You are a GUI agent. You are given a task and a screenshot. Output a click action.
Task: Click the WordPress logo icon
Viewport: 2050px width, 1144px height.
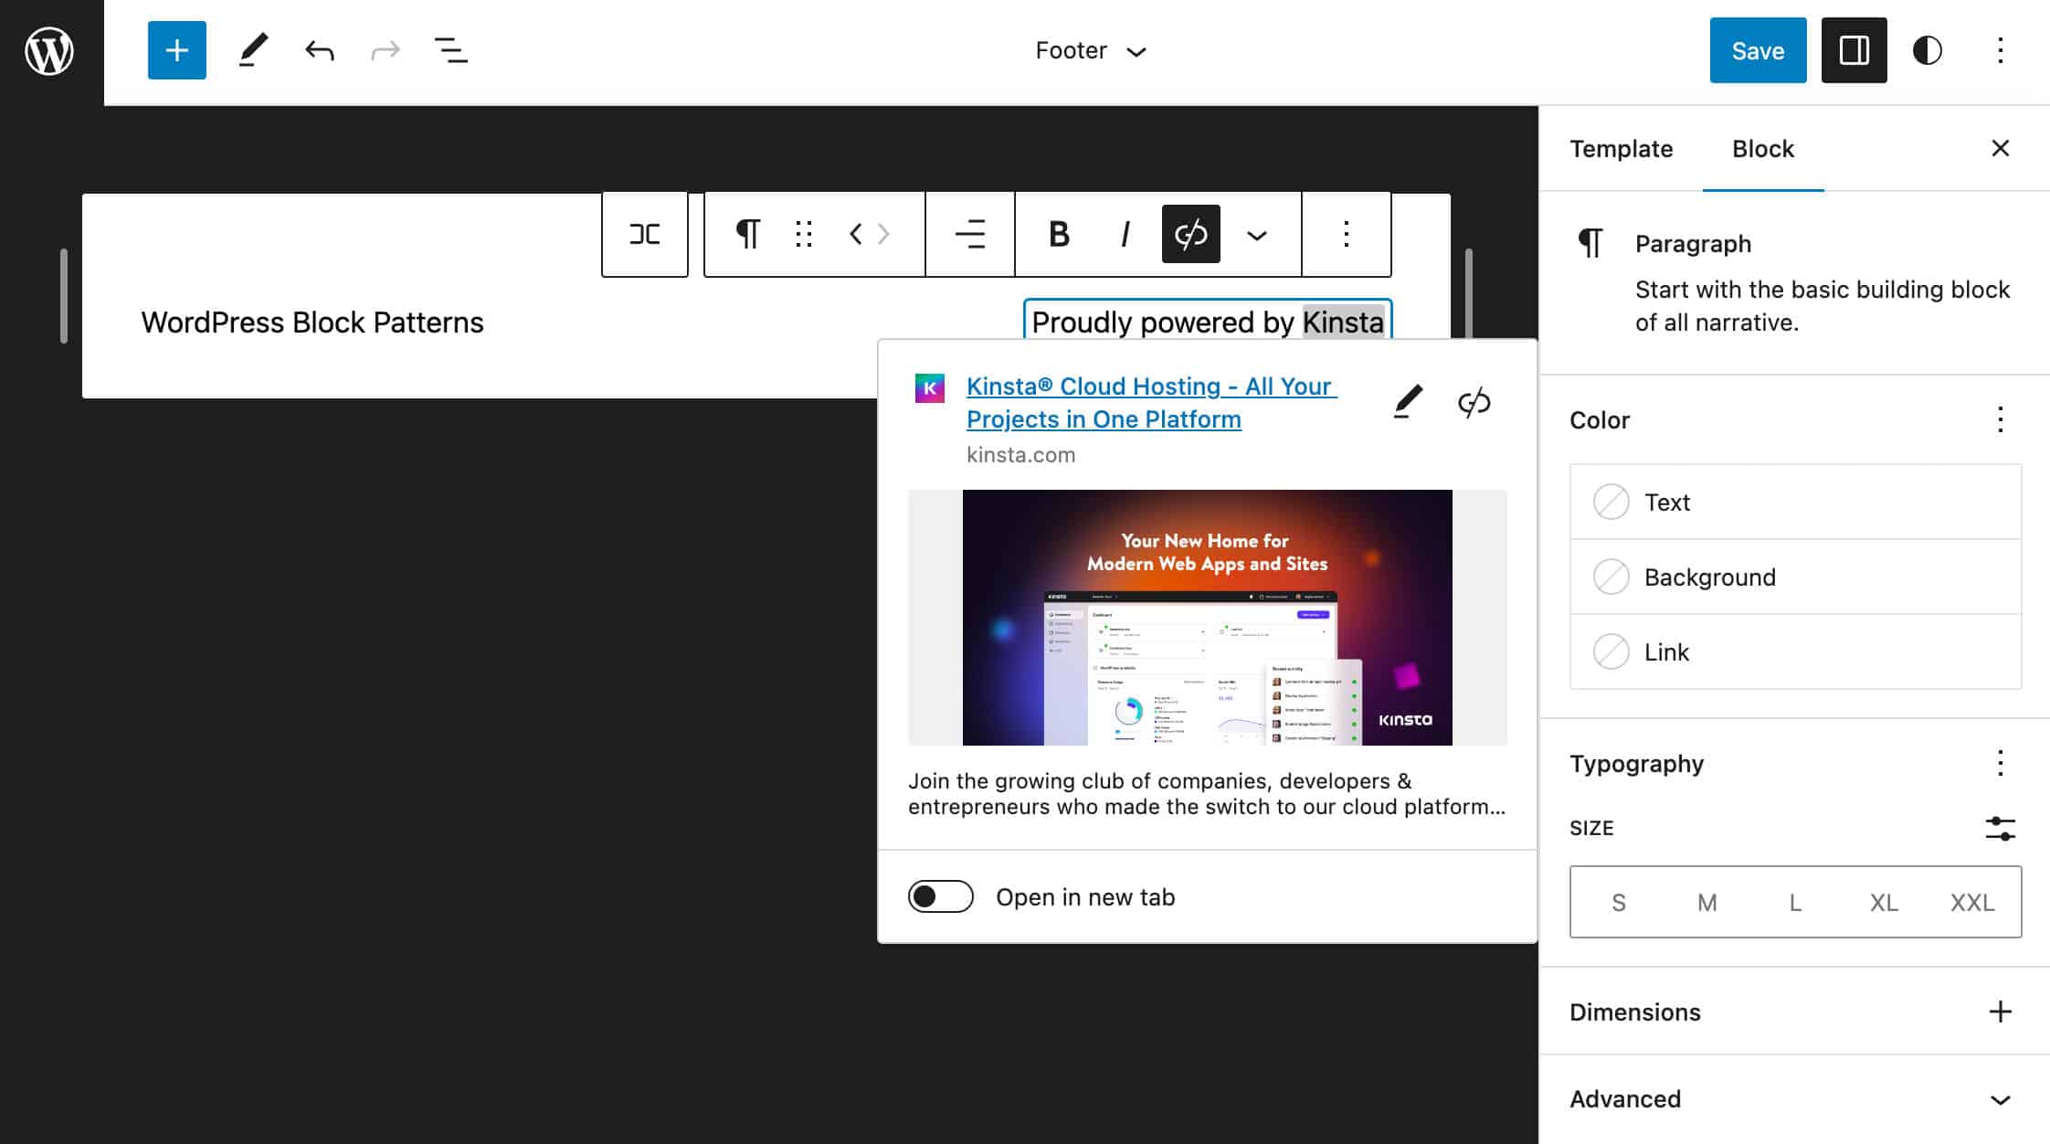tap(49, 51)
